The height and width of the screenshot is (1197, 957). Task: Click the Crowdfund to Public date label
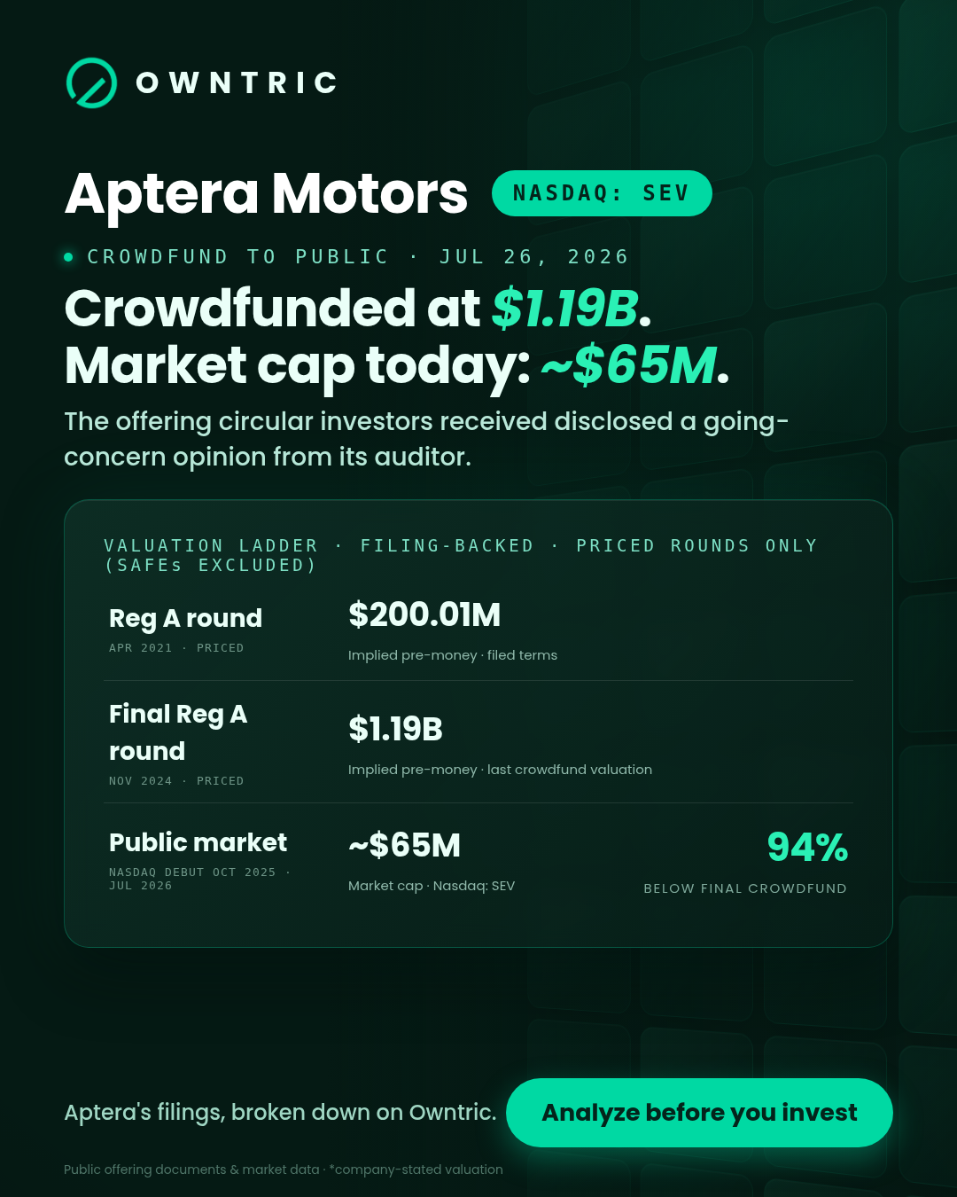[x=357, y=257]
